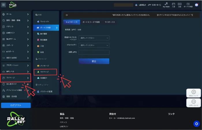The width and height of the screenshot is (202, 130).
Task: Open the プロバイダー dropdown
Action: pos(94,45)
